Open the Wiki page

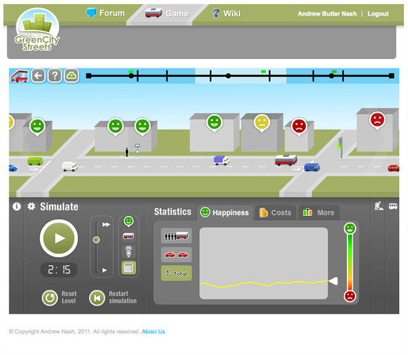pyautogui.click(x=226, y=14)
